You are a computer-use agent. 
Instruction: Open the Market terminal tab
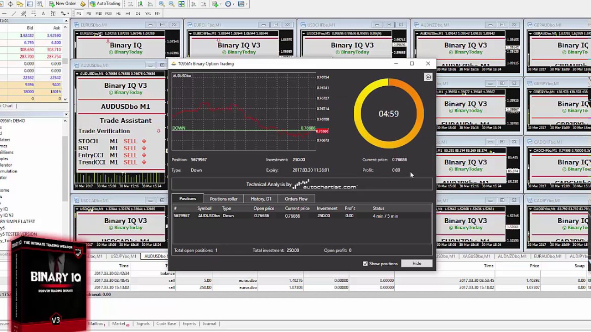[121, 324]
